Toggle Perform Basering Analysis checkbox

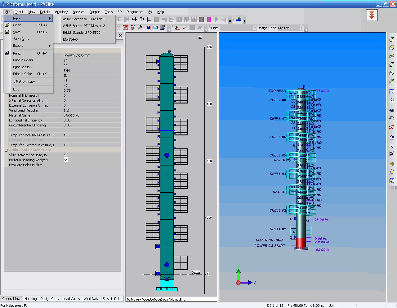pyautogui.click(x=66, y=160)
